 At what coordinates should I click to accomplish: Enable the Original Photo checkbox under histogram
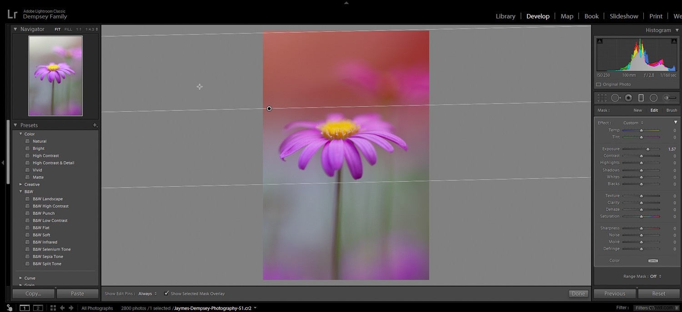click(x=599, y=84)
